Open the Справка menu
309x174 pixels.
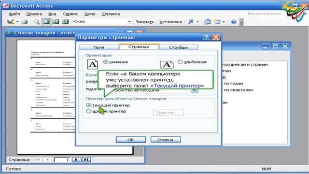[111, 14]
